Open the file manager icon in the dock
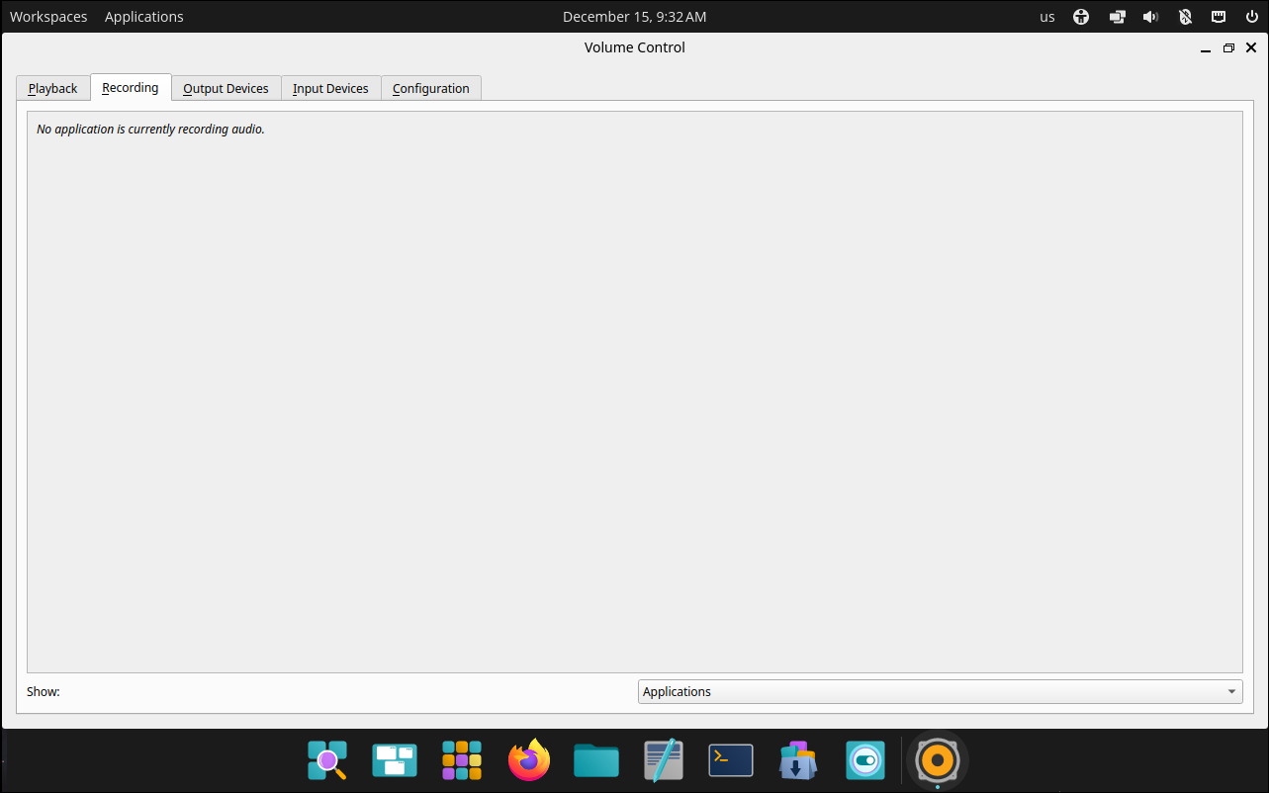1269x793 pixels. (x=595, y=760)
